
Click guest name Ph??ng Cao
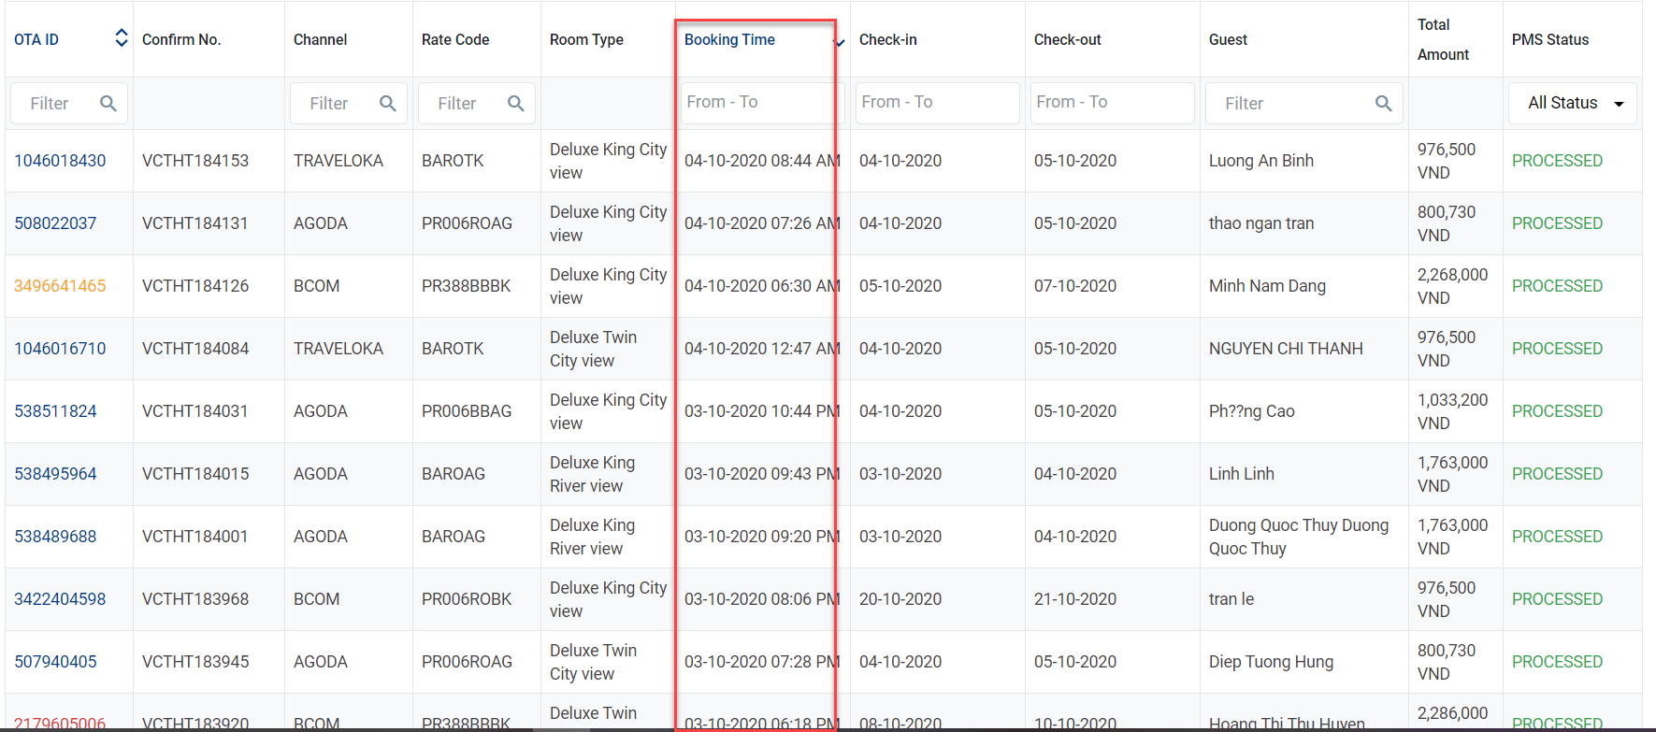click(x=1252, y=411)
